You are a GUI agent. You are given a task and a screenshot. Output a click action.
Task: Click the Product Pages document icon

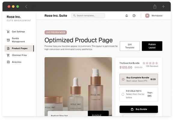tap(8, 48)
